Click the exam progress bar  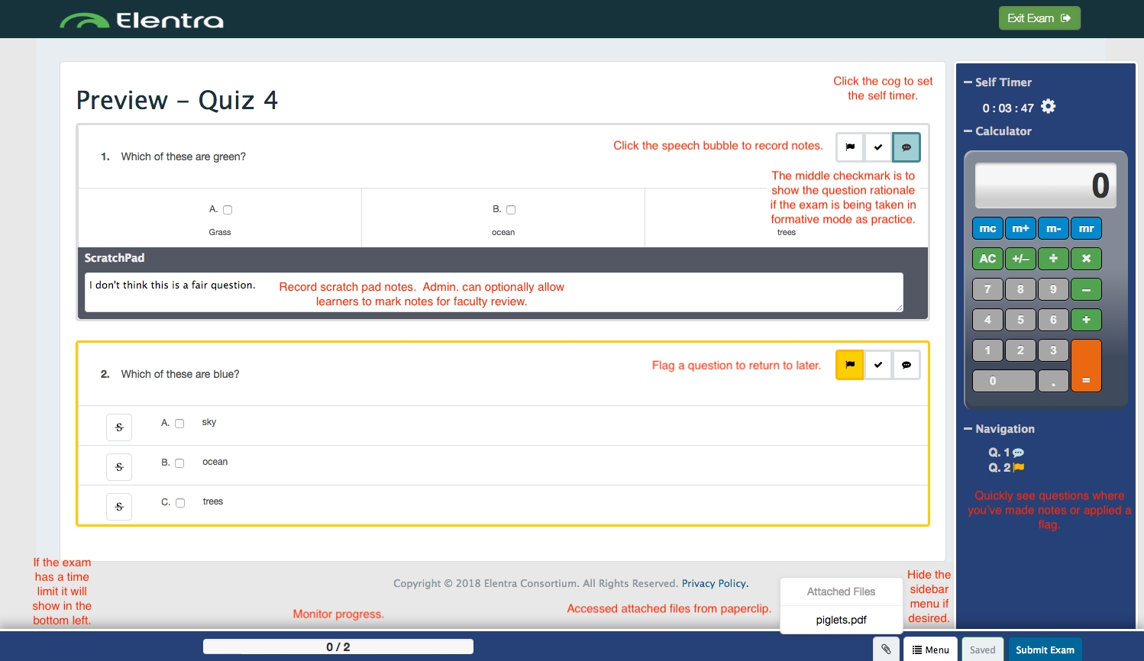click(338, 646)
